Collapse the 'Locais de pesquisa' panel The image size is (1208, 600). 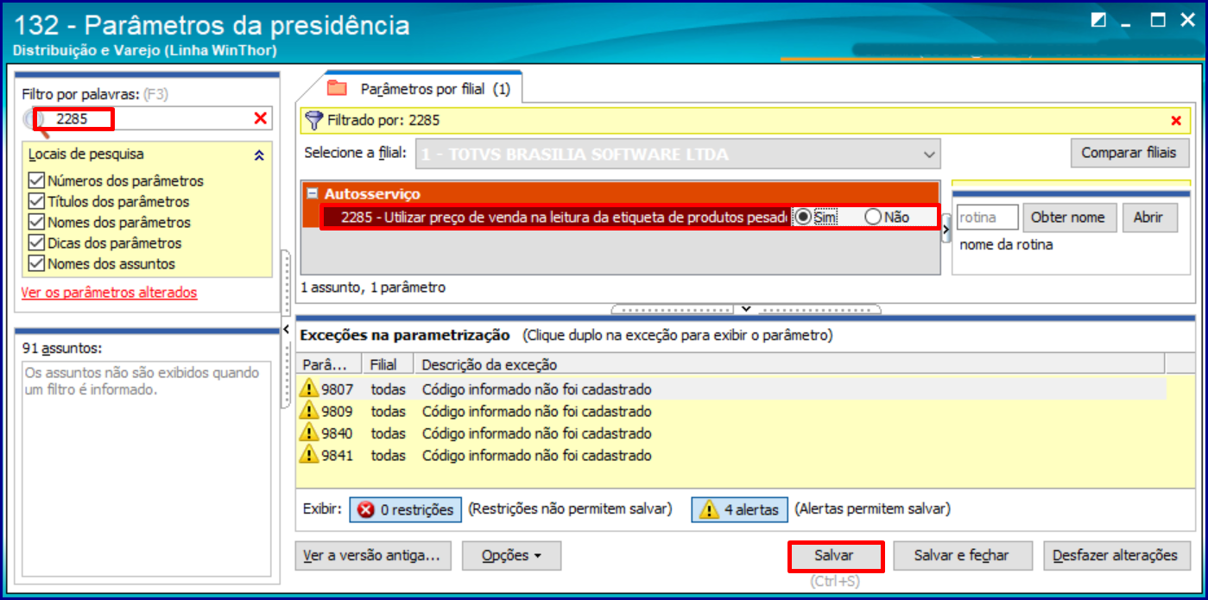[x=259, y=155]
